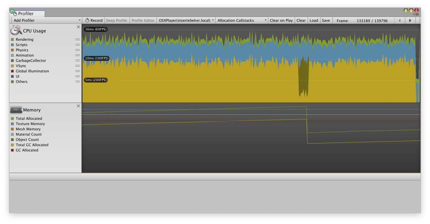Toggle Profile Editor option
Viewport: 430px width, 224px height.
pyautogui.click(x=143, y=20)
